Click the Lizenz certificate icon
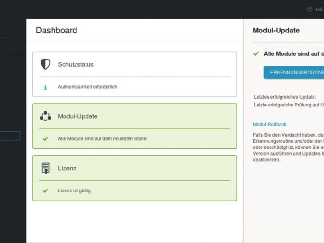The image size is (324, 243). coord(45,168)
